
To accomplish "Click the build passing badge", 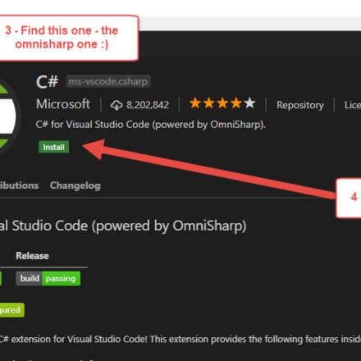I will coord(48,278).
